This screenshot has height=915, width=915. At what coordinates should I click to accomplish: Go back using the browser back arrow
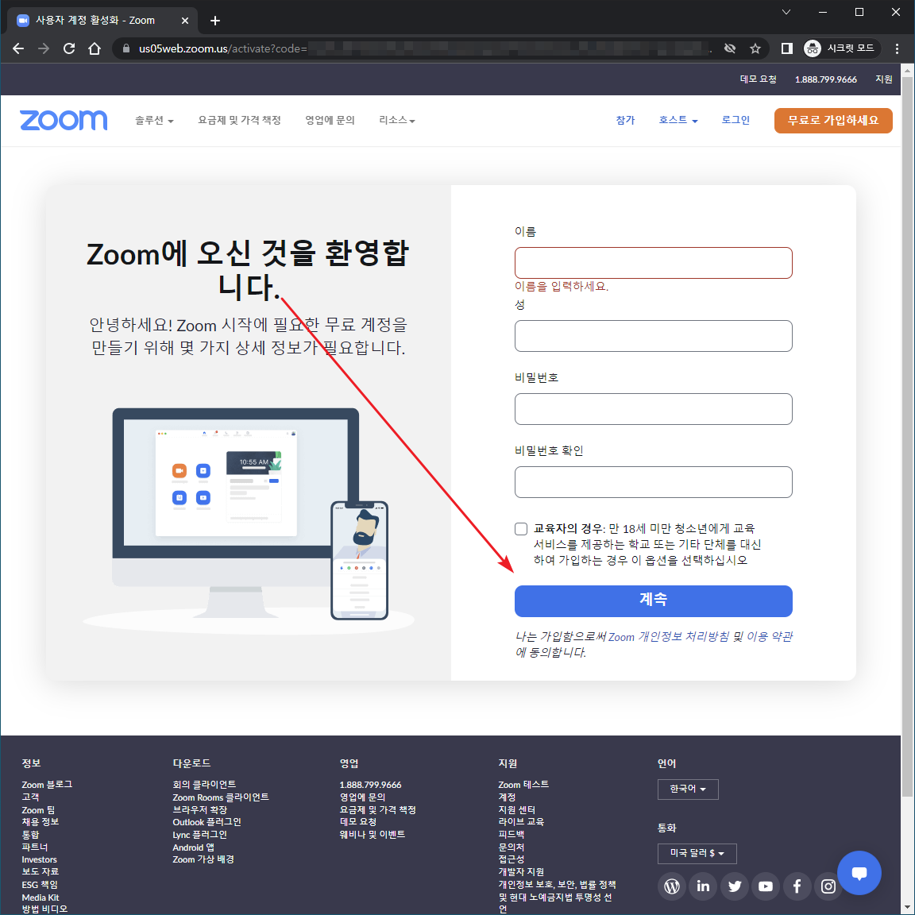19,48
